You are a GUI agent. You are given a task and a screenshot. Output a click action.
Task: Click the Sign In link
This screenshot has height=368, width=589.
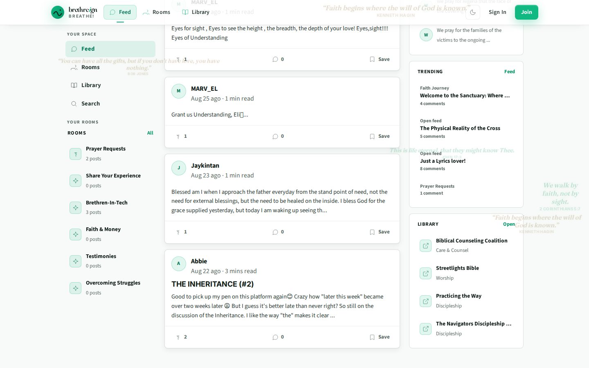click(497, 12)
